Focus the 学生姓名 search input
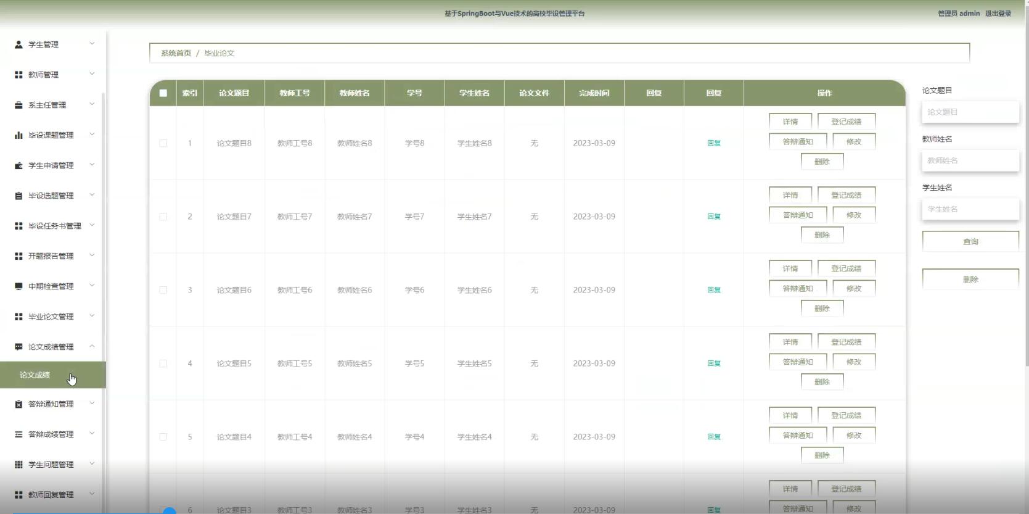 pos(970,209)
